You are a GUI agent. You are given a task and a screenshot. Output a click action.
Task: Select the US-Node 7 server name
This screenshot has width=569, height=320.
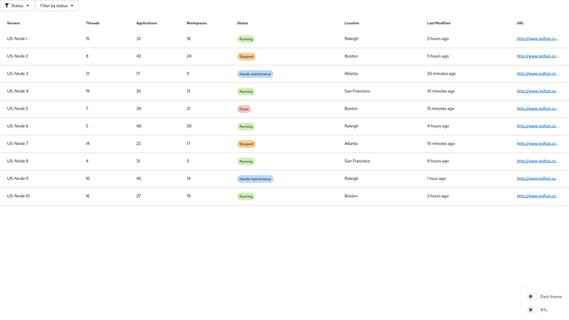click(x=17, y=144)
